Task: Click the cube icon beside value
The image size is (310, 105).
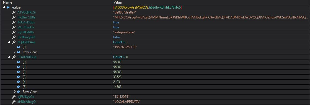Action: coord(8,7)
